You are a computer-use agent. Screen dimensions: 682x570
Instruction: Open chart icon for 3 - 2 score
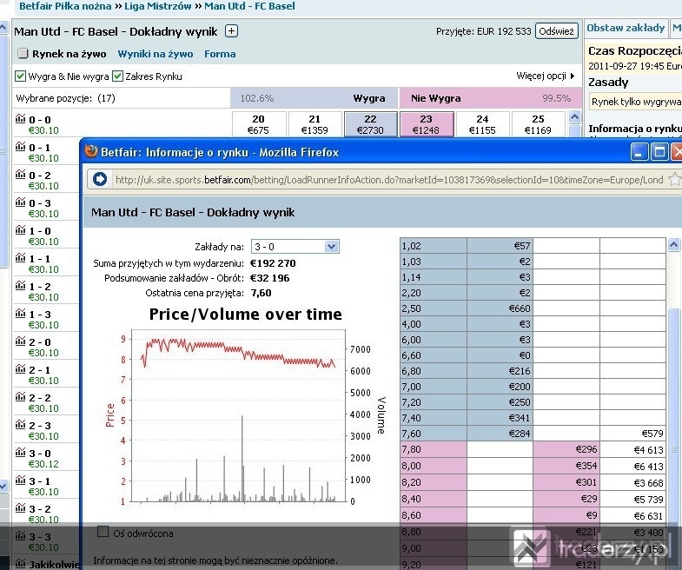[x=21, y=508]
